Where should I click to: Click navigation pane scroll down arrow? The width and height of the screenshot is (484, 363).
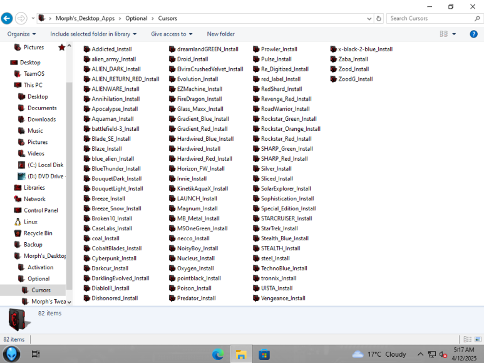pyautogui.click(x=69, y=302)
